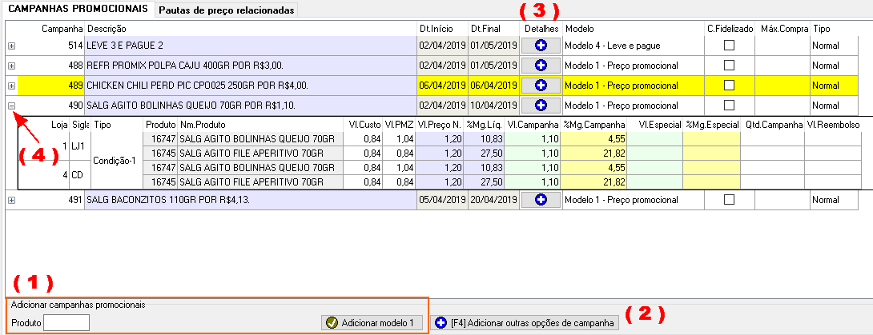Collapse campaign 490 row
The height and width of the screenshot is (335, 873).
click(x=12, y=105)
